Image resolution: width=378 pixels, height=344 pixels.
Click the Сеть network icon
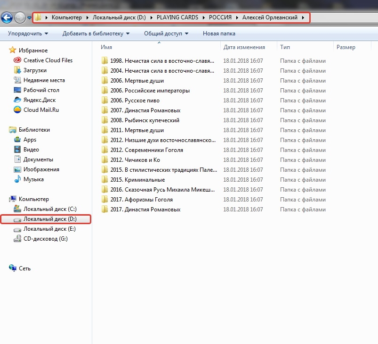(13, 268)
